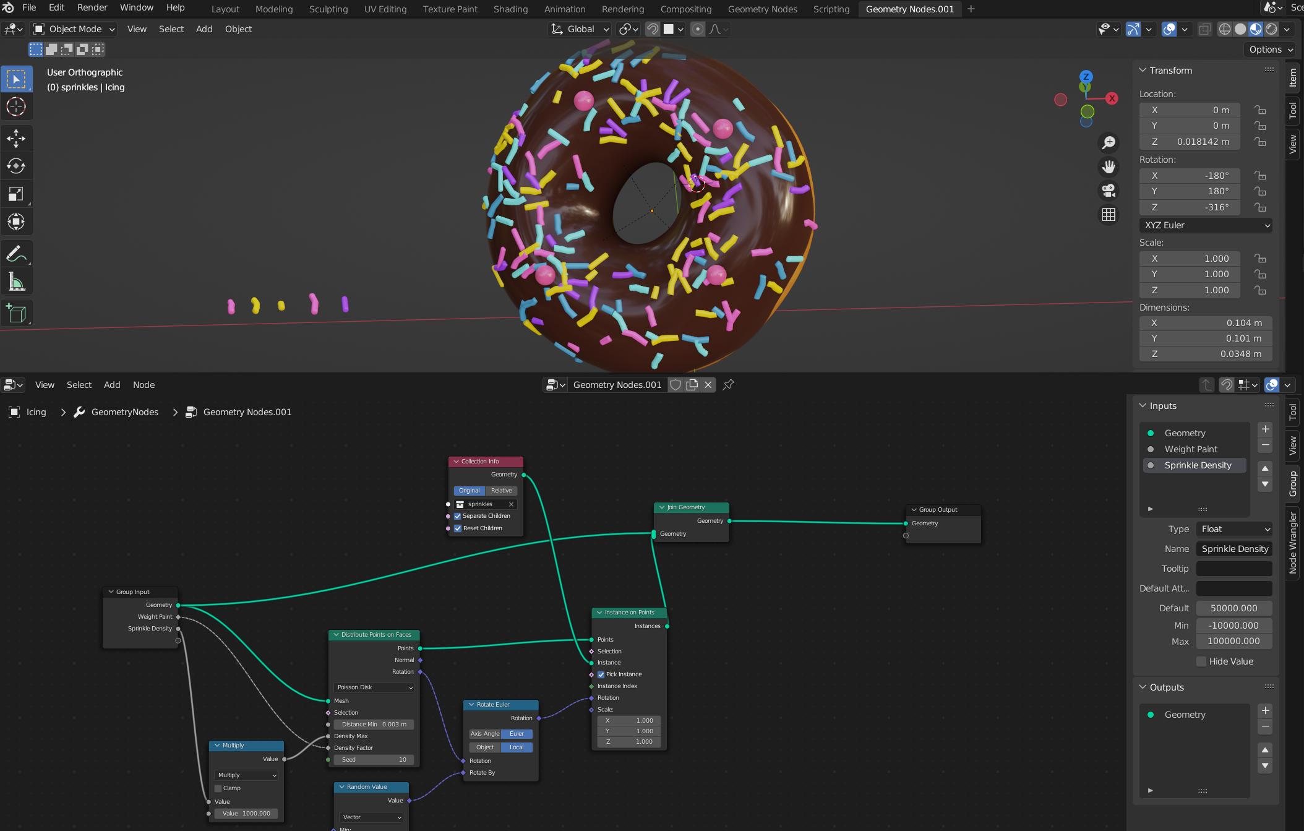Select the Rotate tool
This screenshot has width=1304, height=831.
(16, 166)
